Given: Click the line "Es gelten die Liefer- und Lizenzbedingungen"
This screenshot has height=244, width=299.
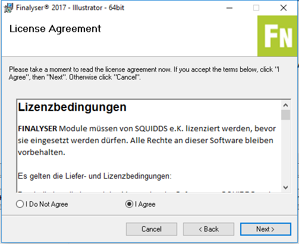Looking at the screenshot, I should coord(95,176).
